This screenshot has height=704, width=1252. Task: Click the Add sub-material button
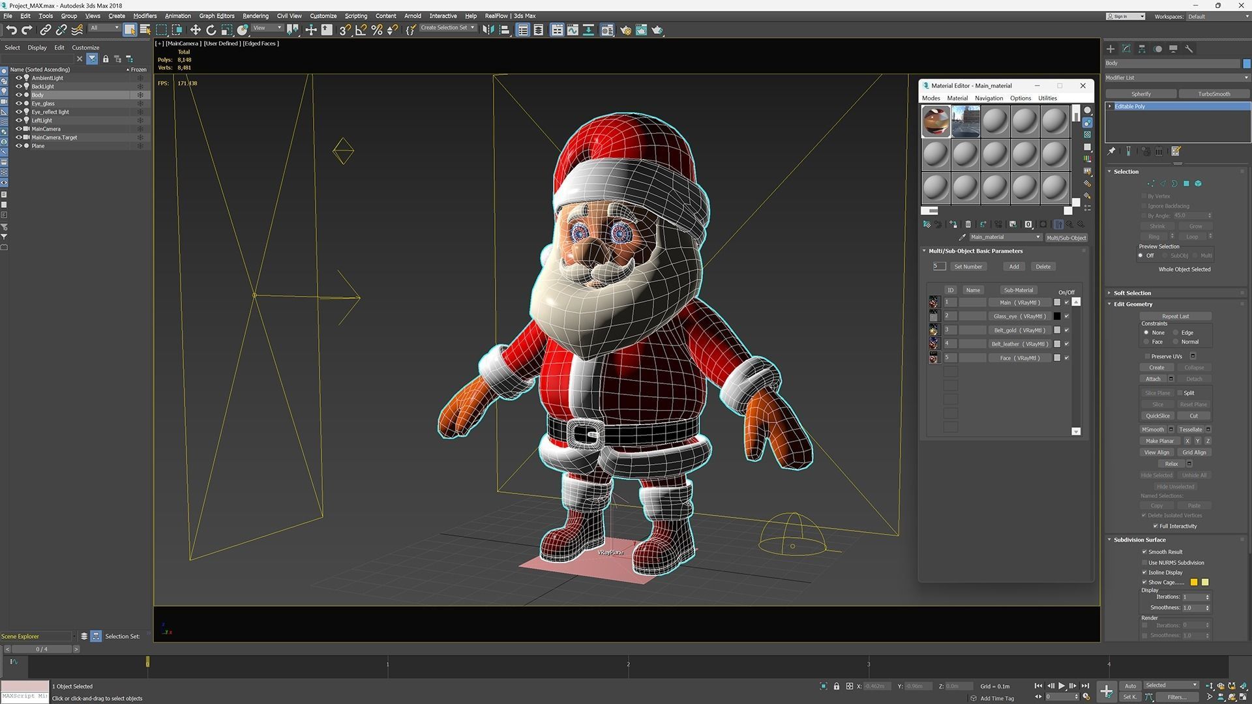click(1014, 267)
